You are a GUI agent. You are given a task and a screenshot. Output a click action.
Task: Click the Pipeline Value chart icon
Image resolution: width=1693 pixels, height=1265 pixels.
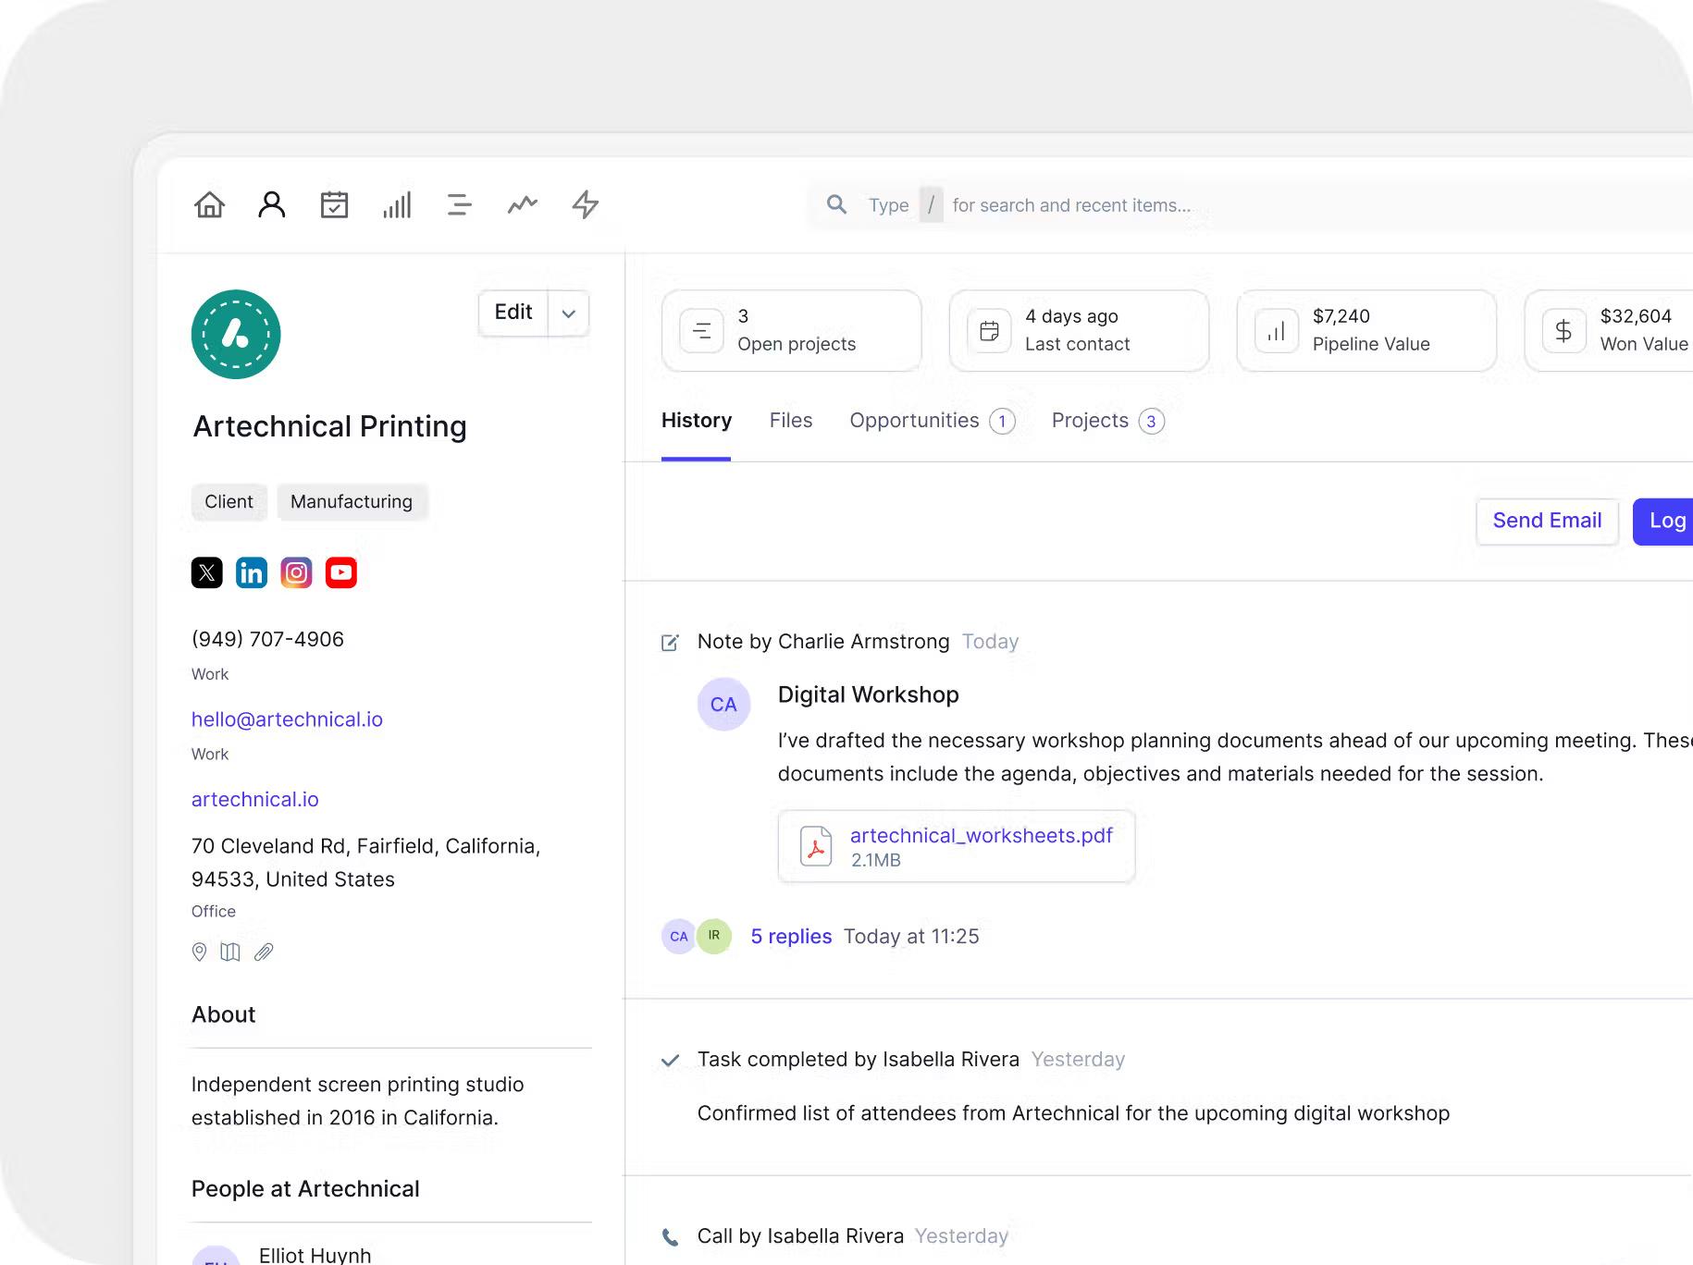(x=1277, y=331)
